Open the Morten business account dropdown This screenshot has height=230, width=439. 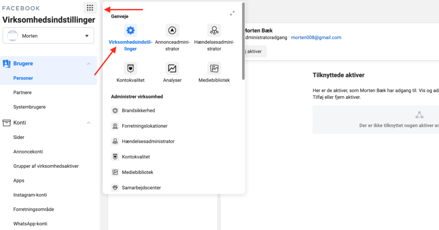tap(48, 36)
